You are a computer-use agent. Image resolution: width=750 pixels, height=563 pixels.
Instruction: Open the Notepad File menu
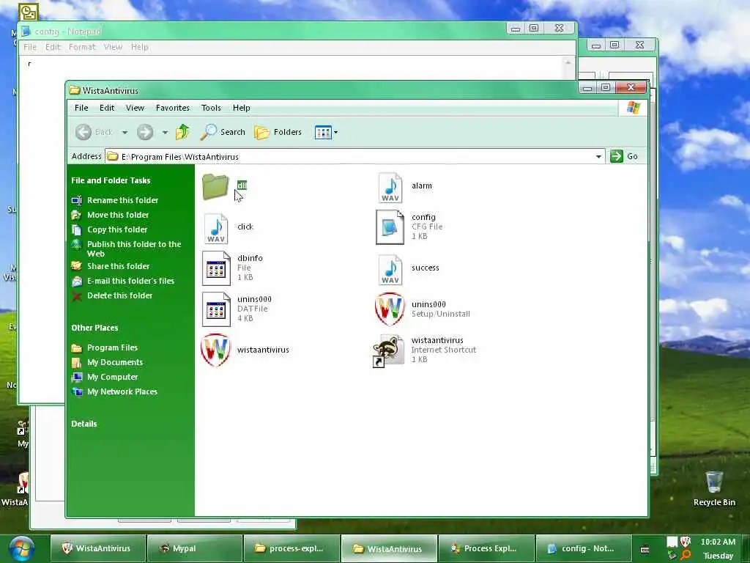tap(30, 47)
